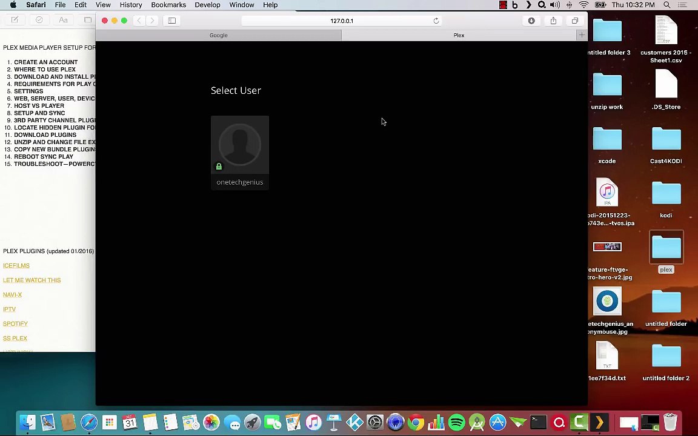Open the LET ME WATCH THIS link

tap(32, 280)
